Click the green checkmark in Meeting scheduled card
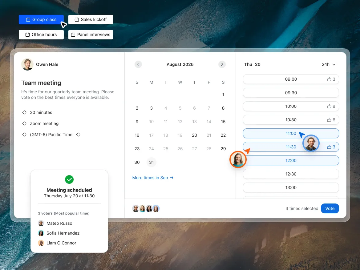360x270 pixels. pyautogui.click(x=69, y=179)
